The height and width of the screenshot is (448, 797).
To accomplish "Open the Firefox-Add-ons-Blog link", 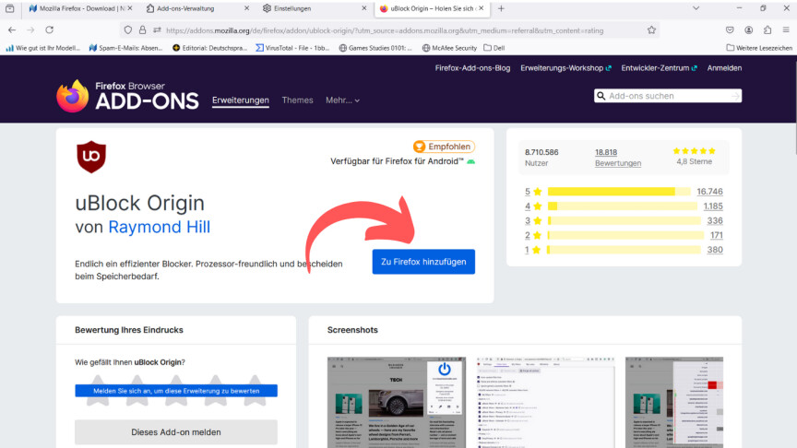I will point(472,68).
